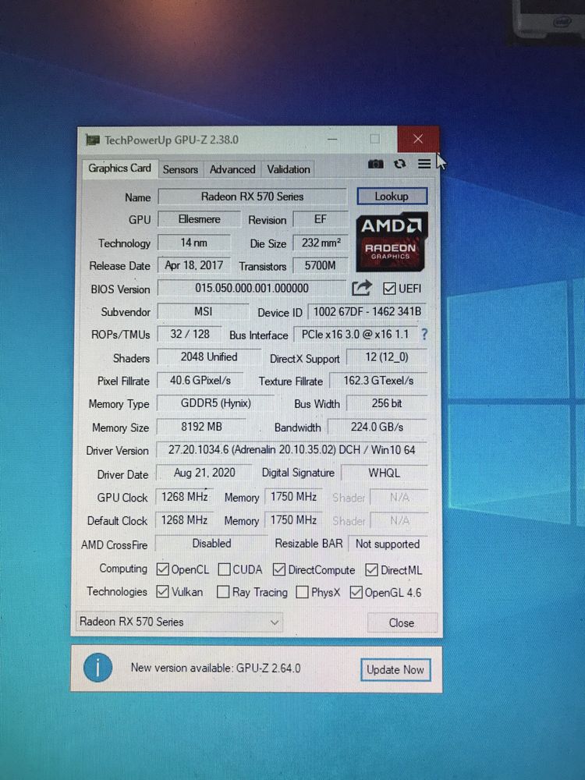Click the ROPs/TMUs value 32 / 128
585x780 pixels.
[190, 334]
